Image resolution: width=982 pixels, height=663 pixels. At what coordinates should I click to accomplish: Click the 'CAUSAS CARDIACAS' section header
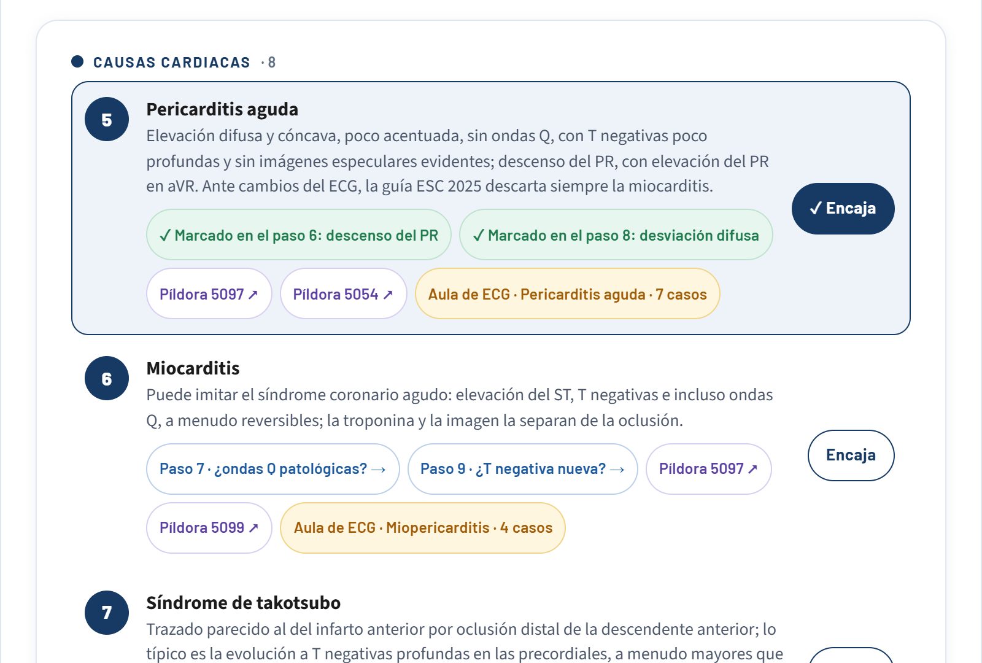[x=172, y=63]
